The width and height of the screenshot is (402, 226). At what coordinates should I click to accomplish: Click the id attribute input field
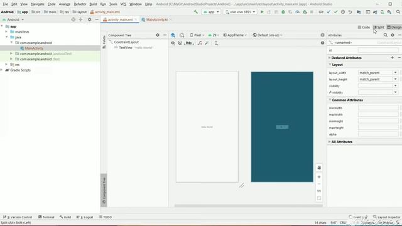(378, 50)
